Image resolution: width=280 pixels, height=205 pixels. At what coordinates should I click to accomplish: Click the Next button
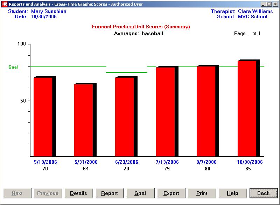pyautogui.click(x=17, y=193)
